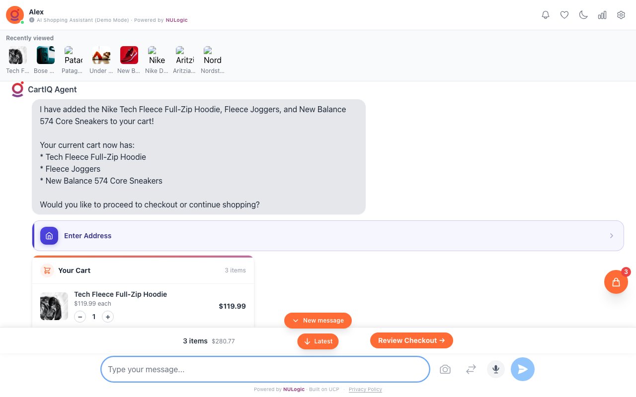The height and width of the screenshot is (397, 636).
Task: Open settings gear icon
Action: tap(621, 15)
